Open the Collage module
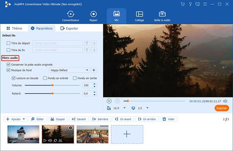Viewport: 233px width, 151px height. point(139,16)
